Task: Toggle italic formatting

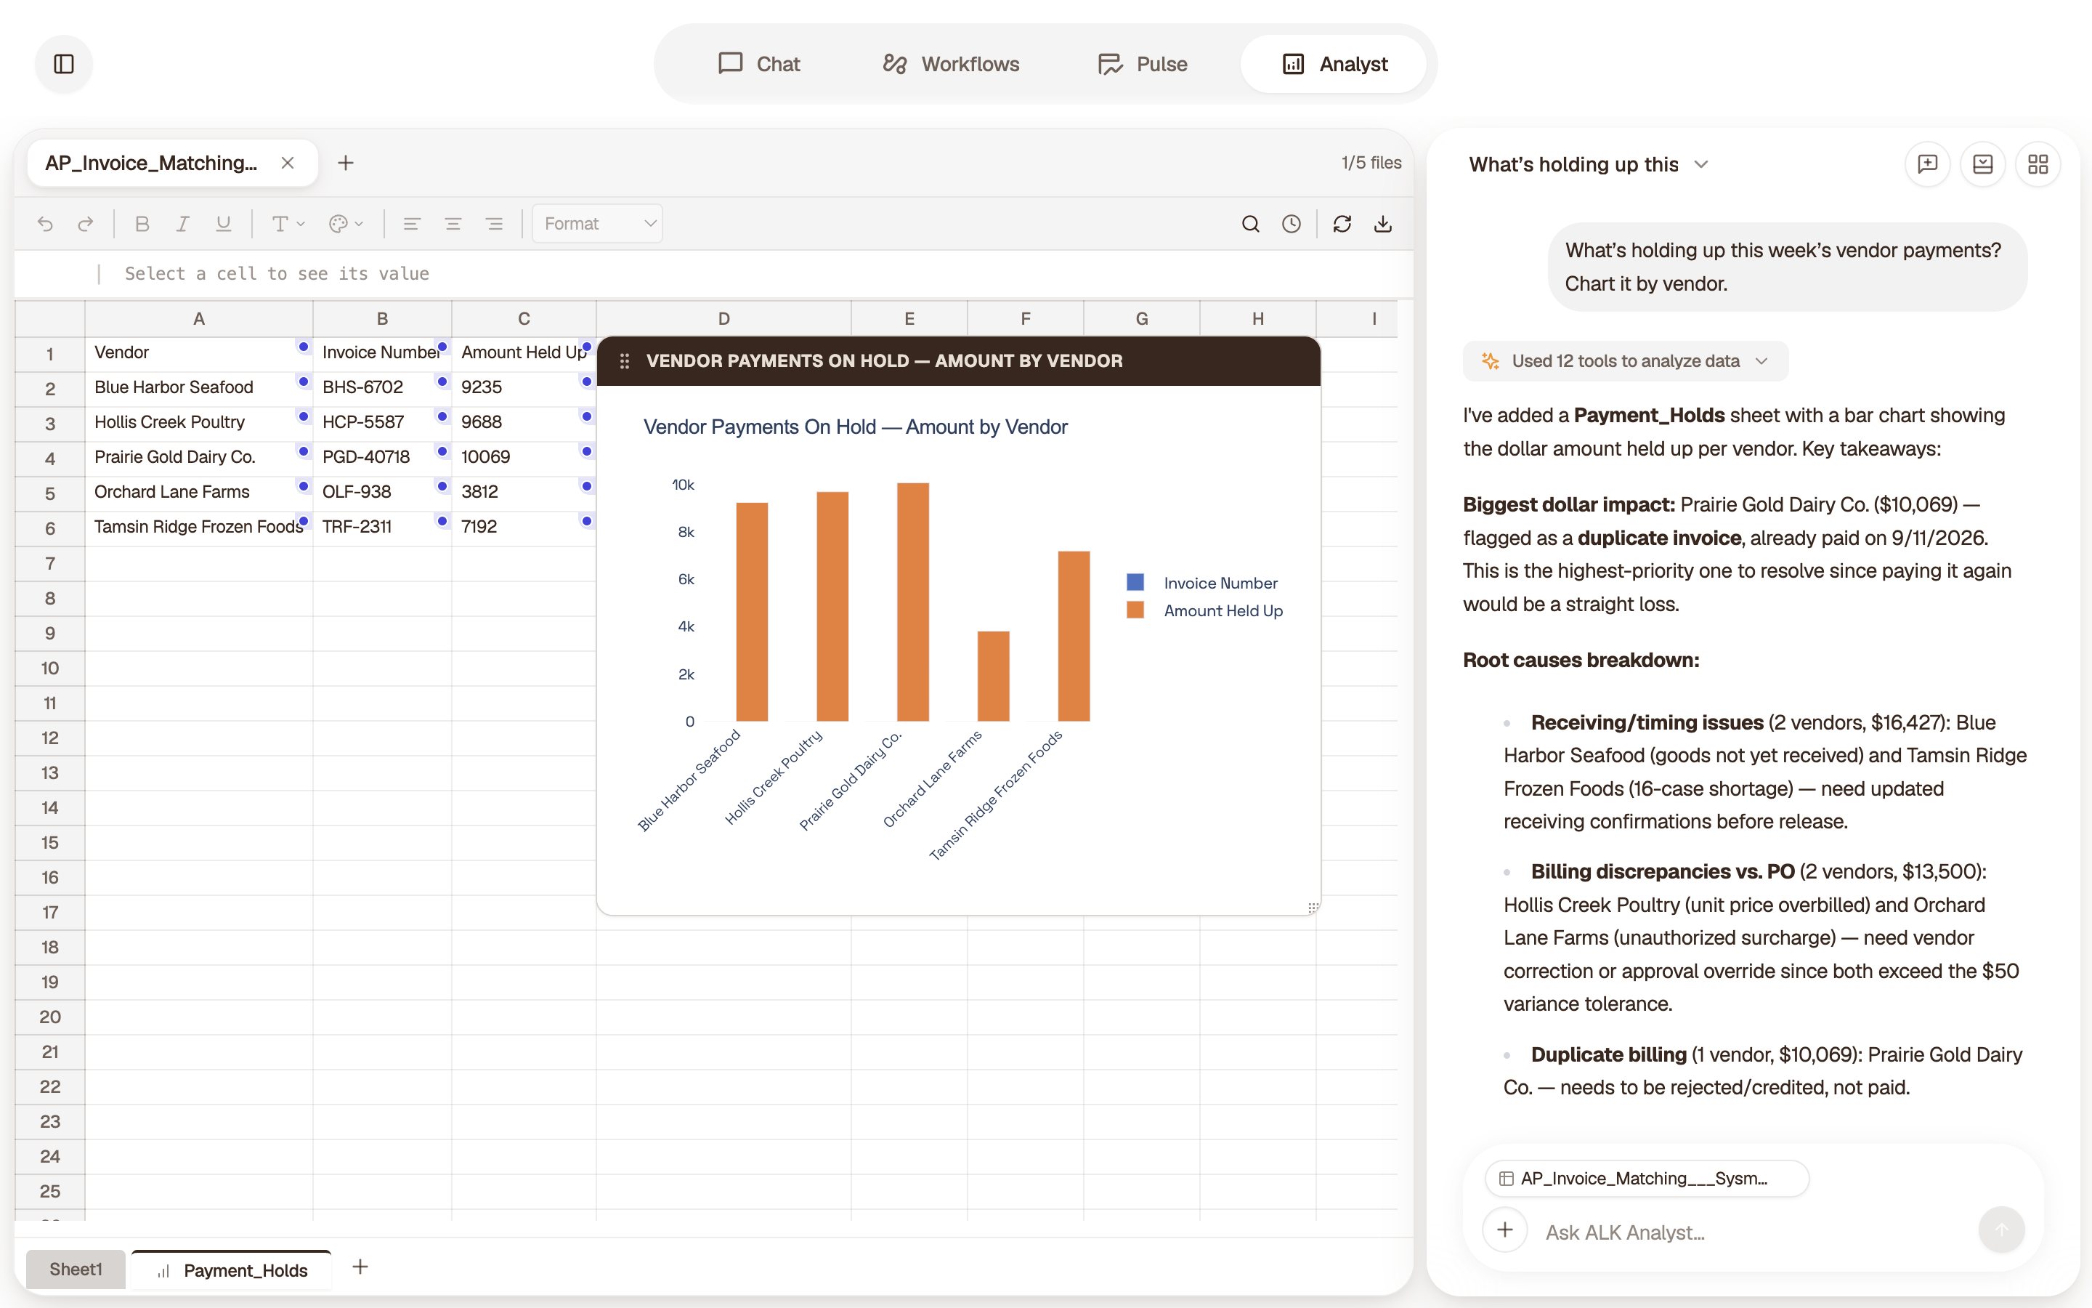Action: pos(182,224)
